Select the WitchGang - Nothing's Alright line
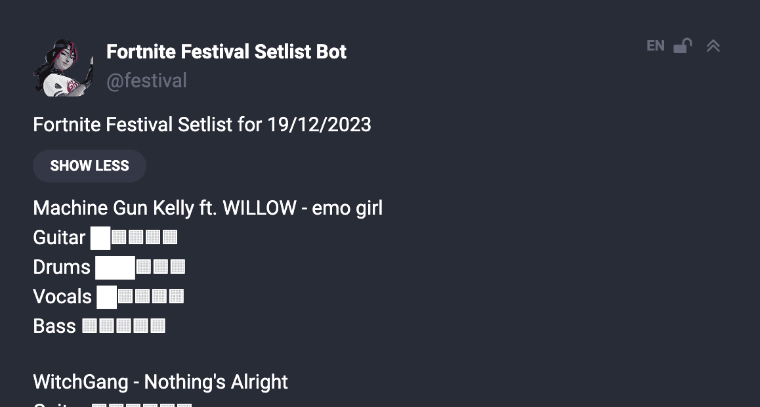The height and width of the screenshot is (407, 760). (160, 382)
